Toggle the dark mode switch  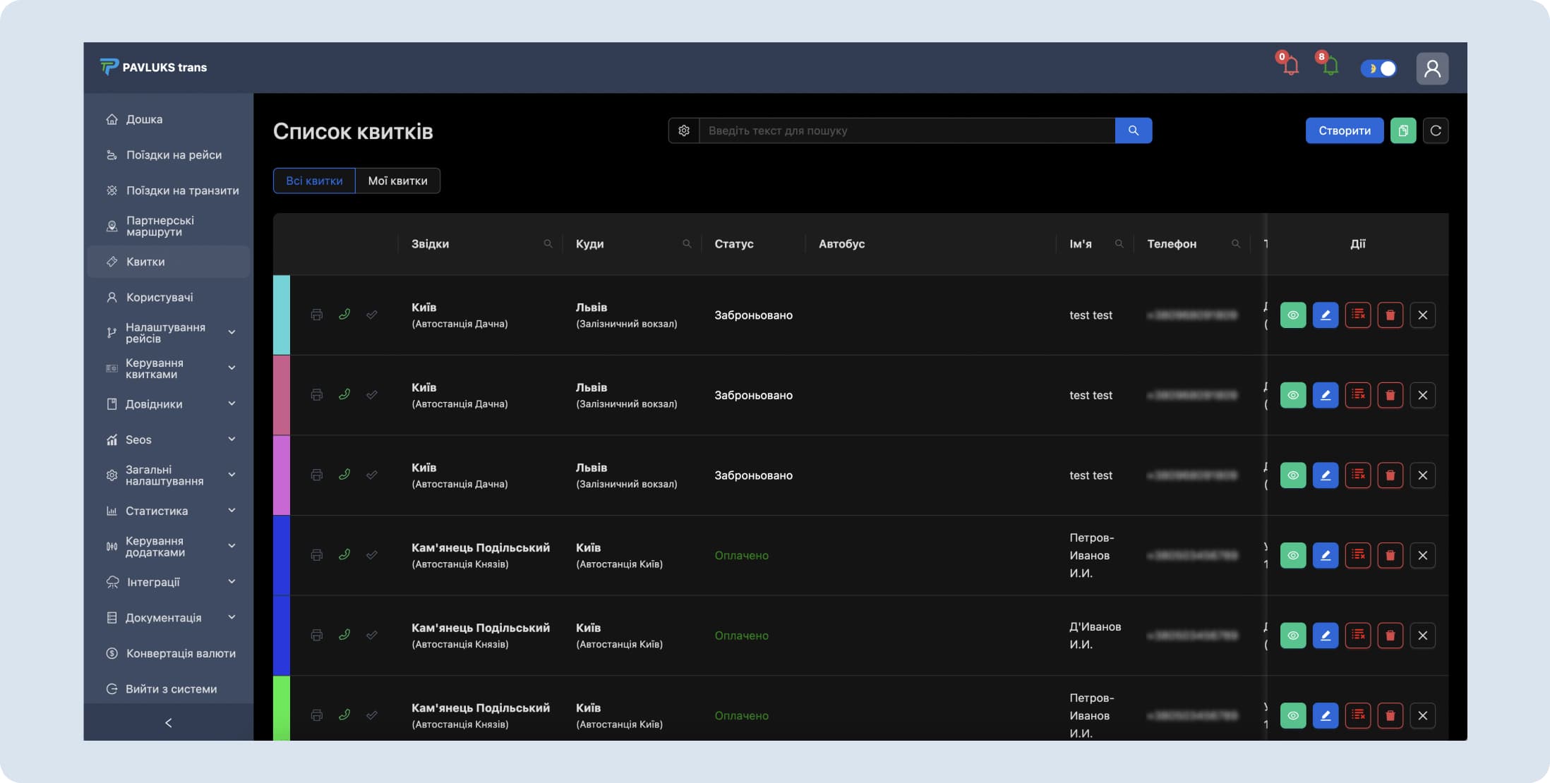(x=1378, y=68)
